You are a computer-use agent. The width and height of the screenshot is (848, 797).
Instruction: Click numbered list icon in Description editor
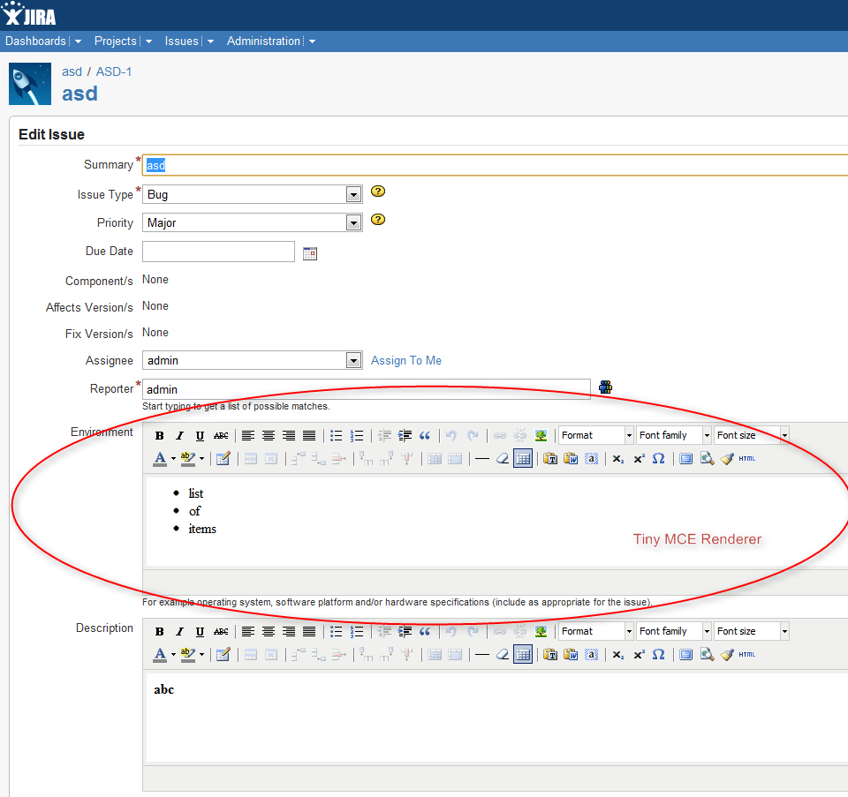tap(356, 632)
